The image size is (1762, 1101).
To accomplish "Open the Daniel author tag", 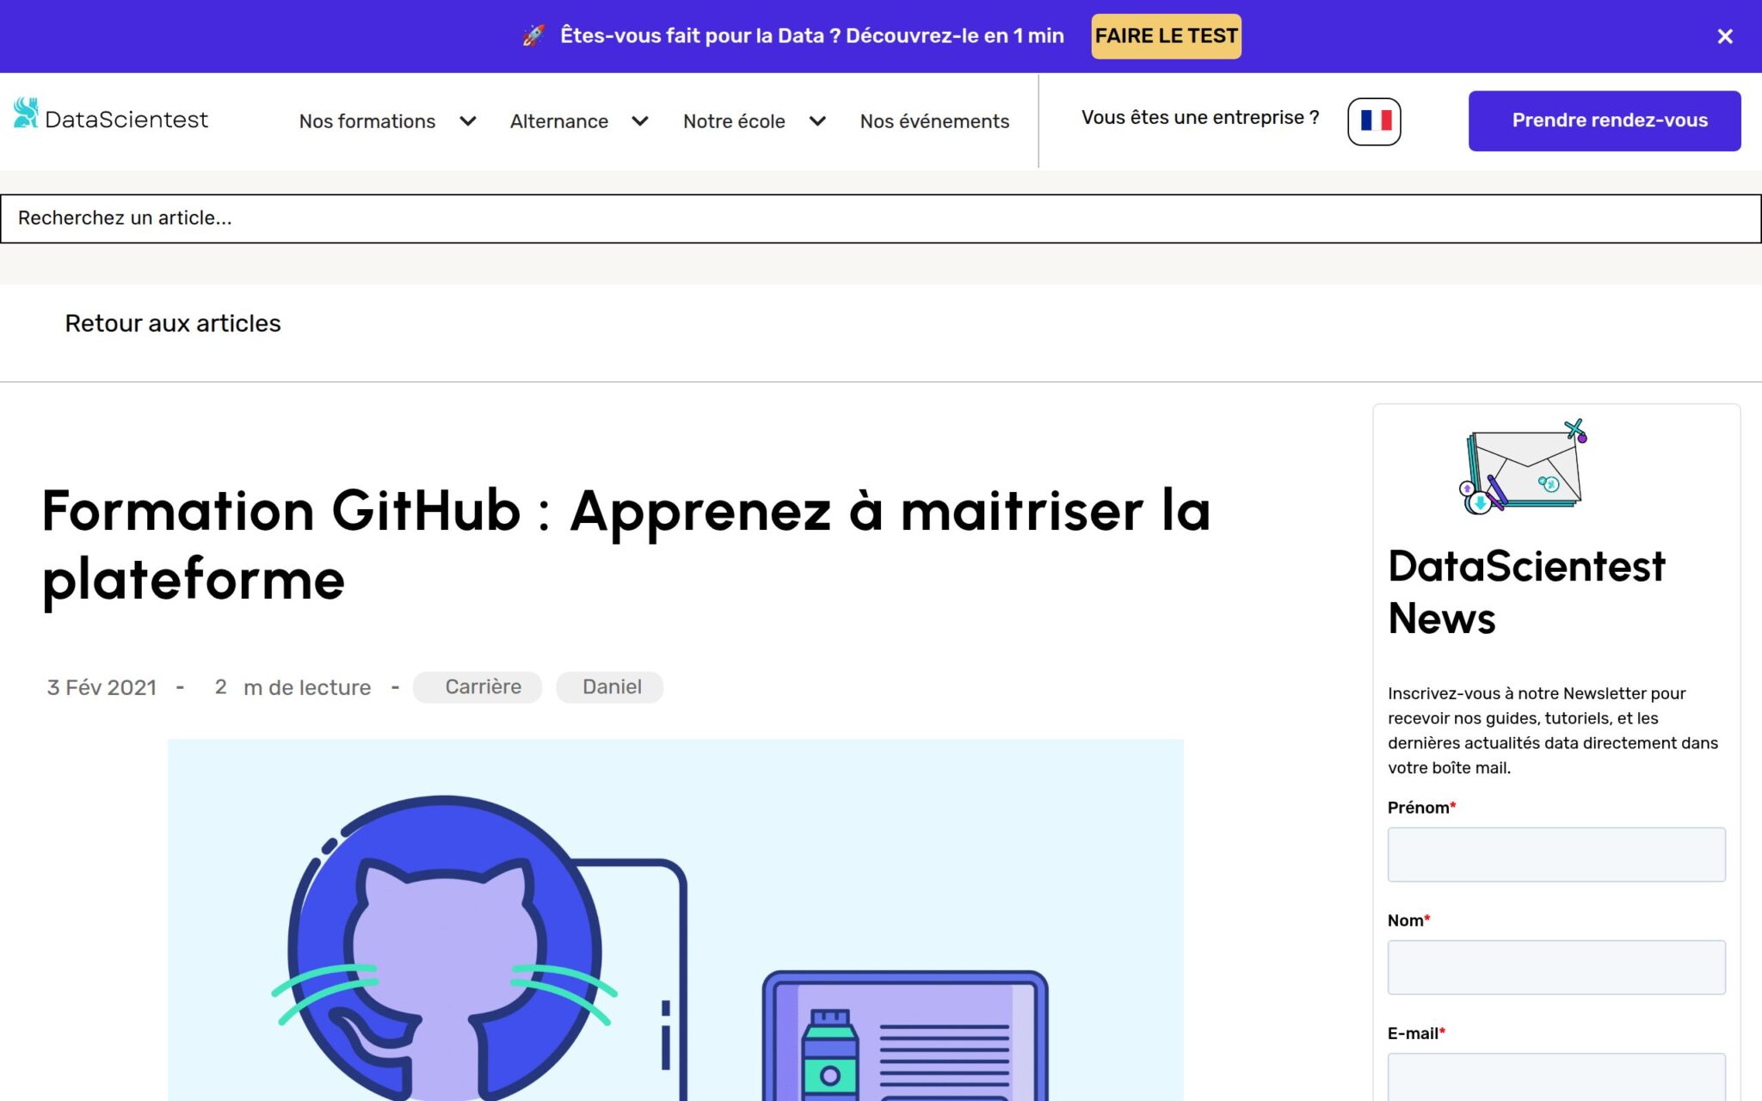I will 610,687.
